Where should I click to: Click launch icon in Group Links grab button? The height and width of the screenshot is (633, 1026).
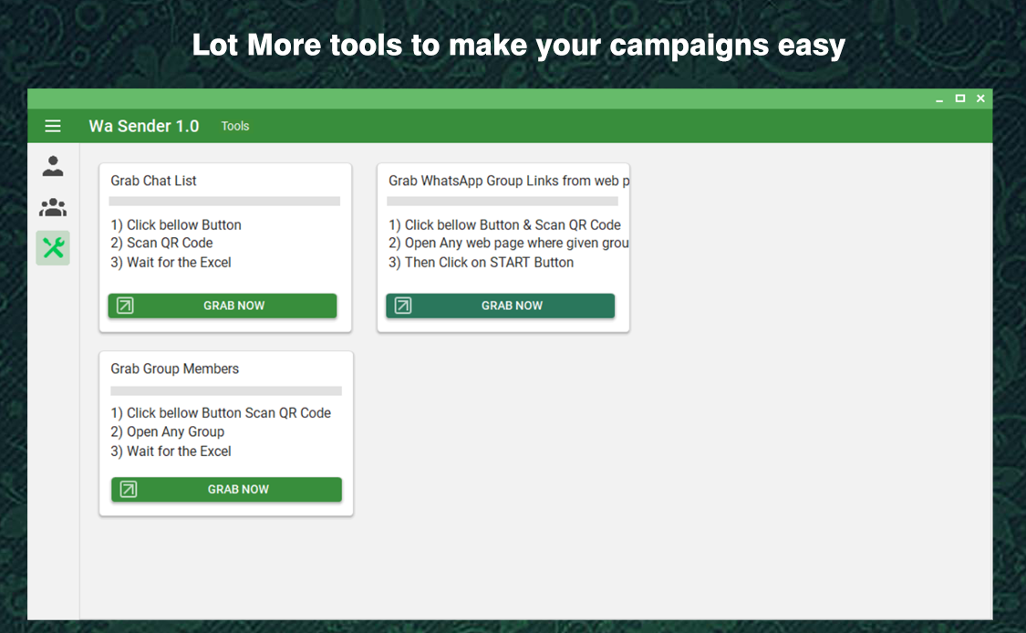402,306
